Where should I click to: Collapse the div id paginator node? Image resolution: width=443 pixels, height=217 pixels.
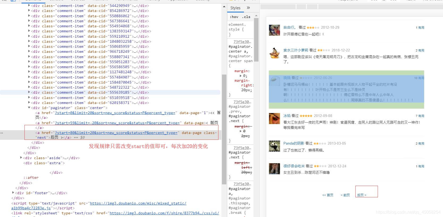click(x=29, y=108)
